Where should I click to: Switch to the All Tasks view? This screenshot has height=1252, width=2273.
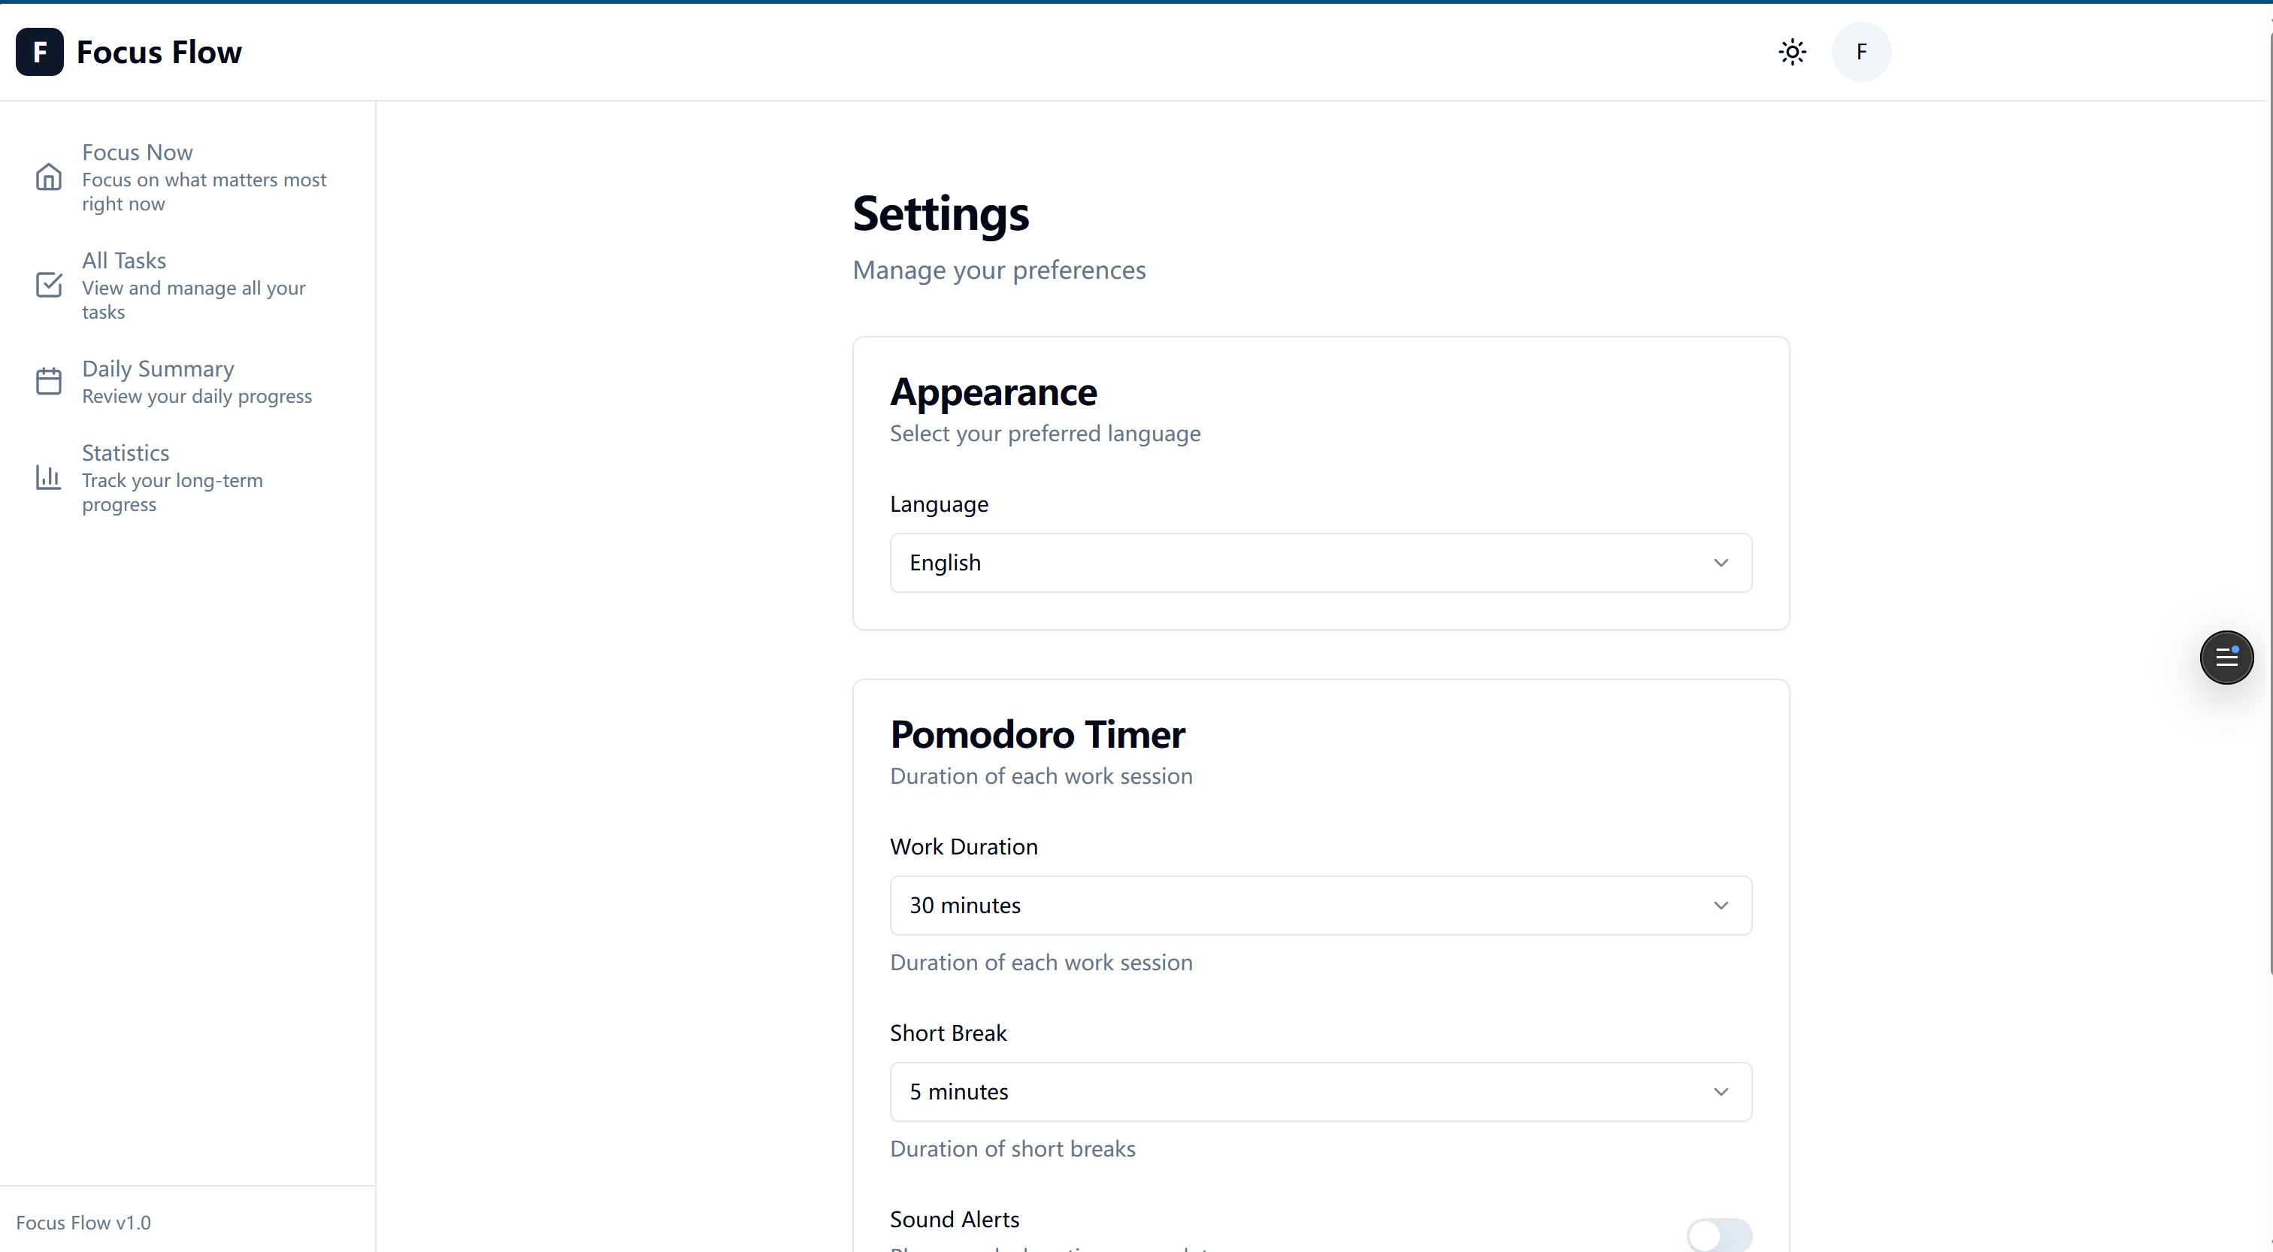pyautogui.click(x=123, y=260)
